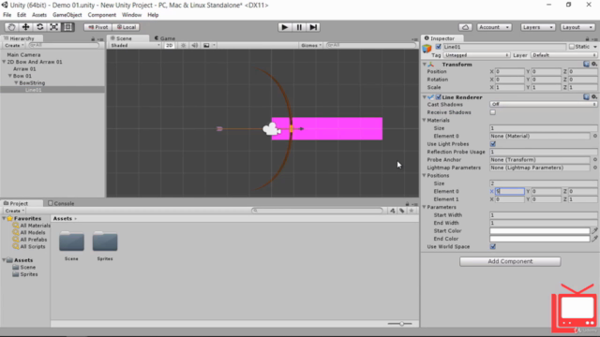This screenshot has width=600, height=337.
Task: Open Line Renderer help icon
Action: pos(586,97)
